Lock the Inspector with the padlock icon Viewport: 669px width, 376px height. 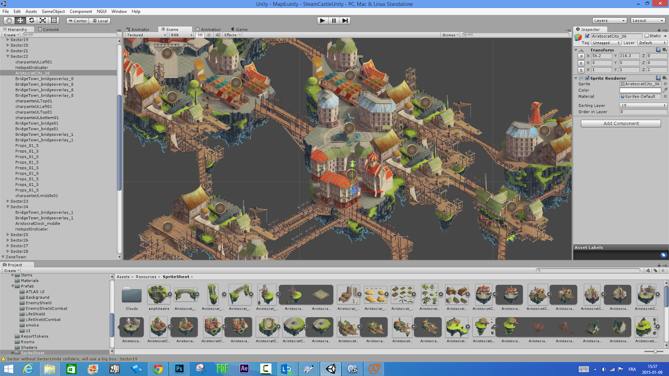659,30
